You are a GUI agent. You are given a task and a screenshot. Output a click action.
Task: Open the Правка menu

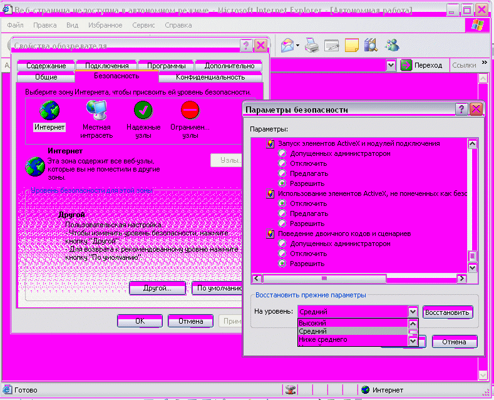[x=44, y=25]
